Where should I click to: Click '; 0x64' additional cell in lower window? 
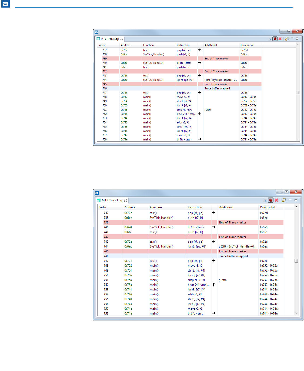tap(223, 280)
